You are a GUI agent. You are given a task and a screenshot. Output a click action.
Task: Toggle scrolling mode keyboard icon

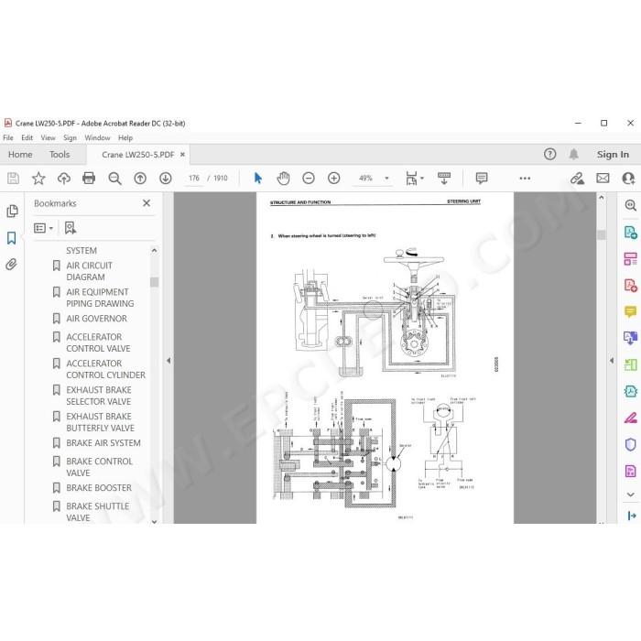tap(444, 179)
